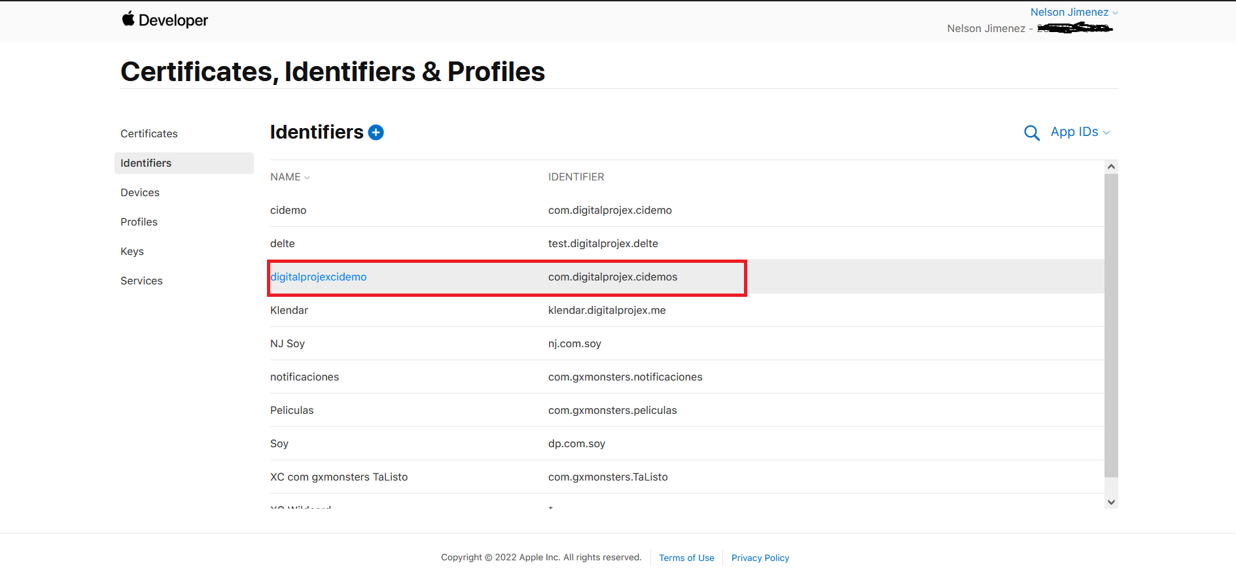Click the magnifying glass search icon

point(1031,133)
